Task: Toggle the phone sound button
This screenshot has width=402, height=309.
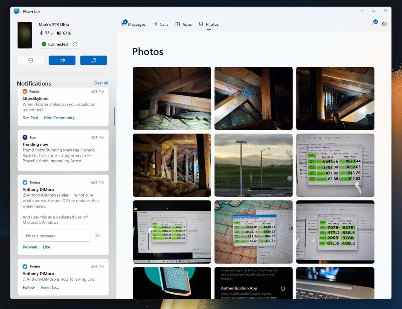Action: coord(62,60)
